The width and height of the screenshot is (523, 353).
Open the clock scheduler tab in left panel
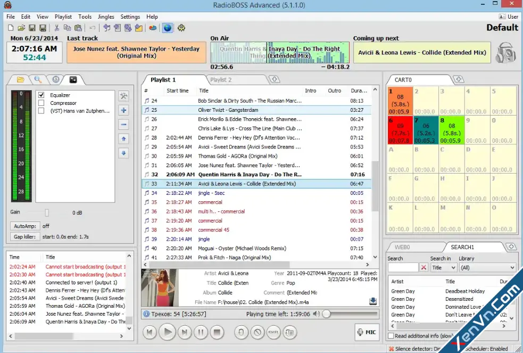click(x=56, y=79)
